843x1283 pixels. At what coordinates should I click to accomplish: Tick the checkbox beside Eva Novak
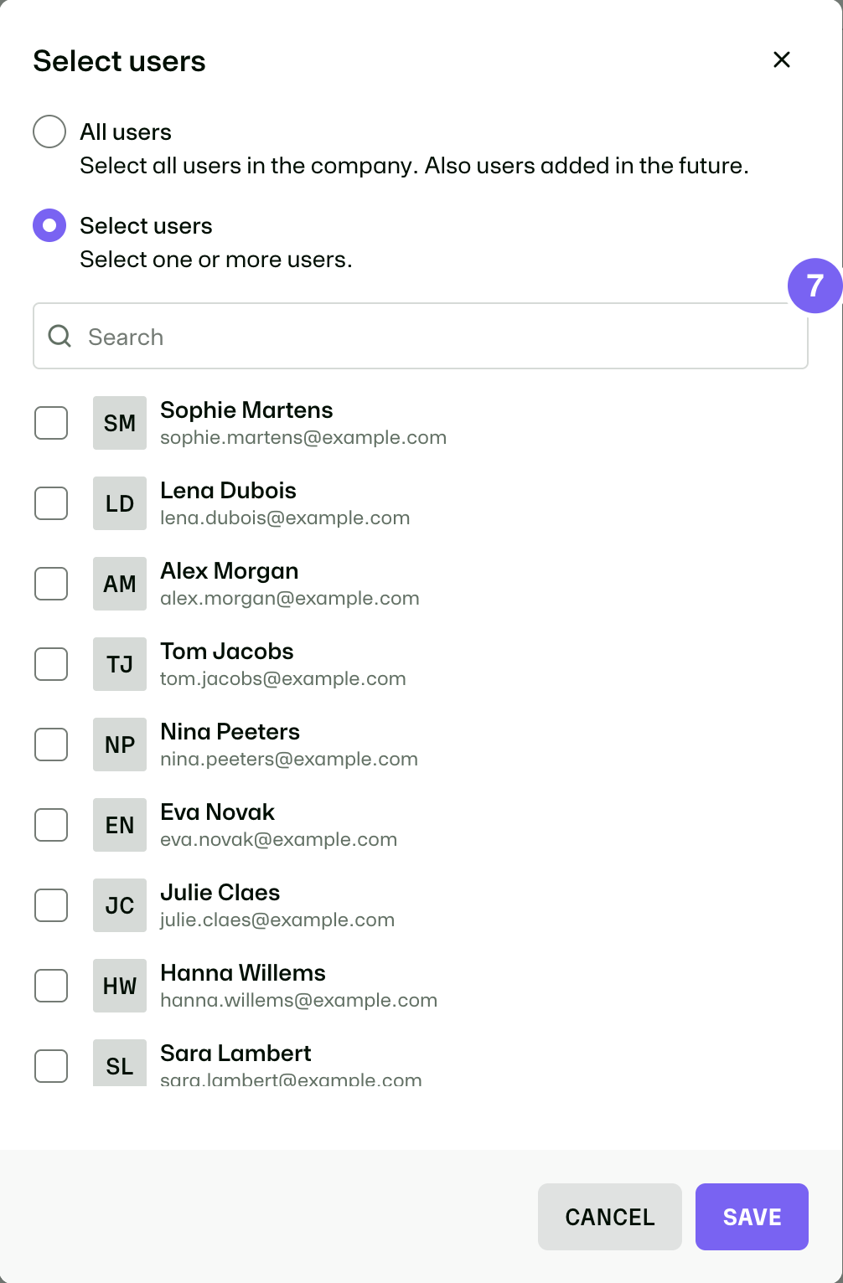coord(51,825)
